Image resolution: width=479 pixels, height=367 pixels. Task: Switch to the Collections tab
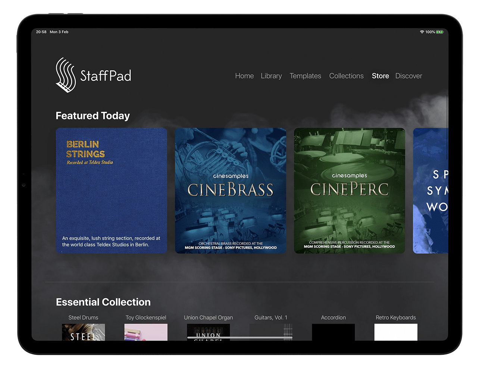[x=346, y=75]
